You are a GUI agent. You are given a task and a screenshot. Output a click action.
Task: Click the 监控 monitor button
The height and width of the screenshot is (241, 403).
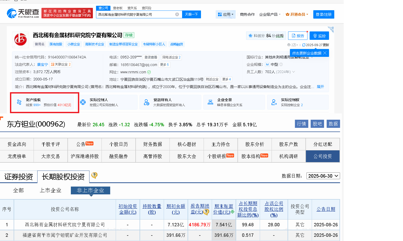click(319, 36)
